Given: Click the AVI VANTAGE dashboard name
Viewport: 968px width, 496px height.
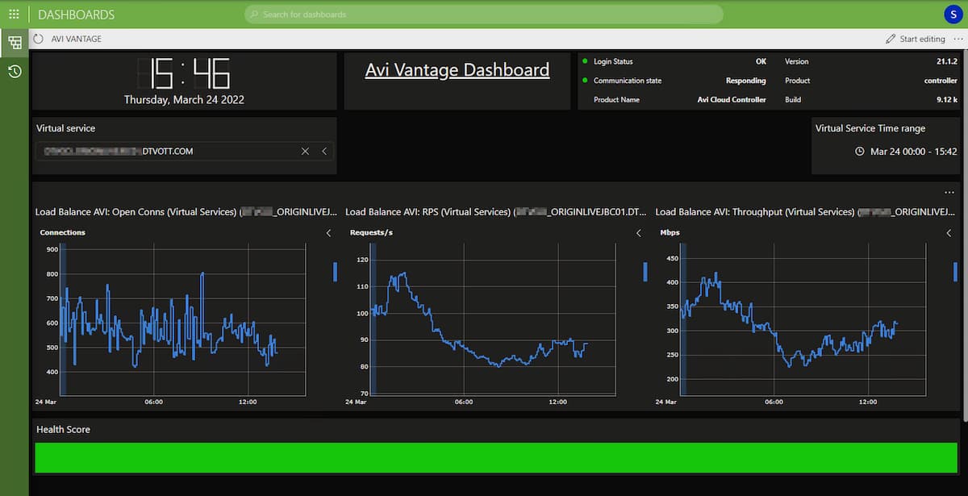Looking at the screenshot, I should [x=77, y=39].
